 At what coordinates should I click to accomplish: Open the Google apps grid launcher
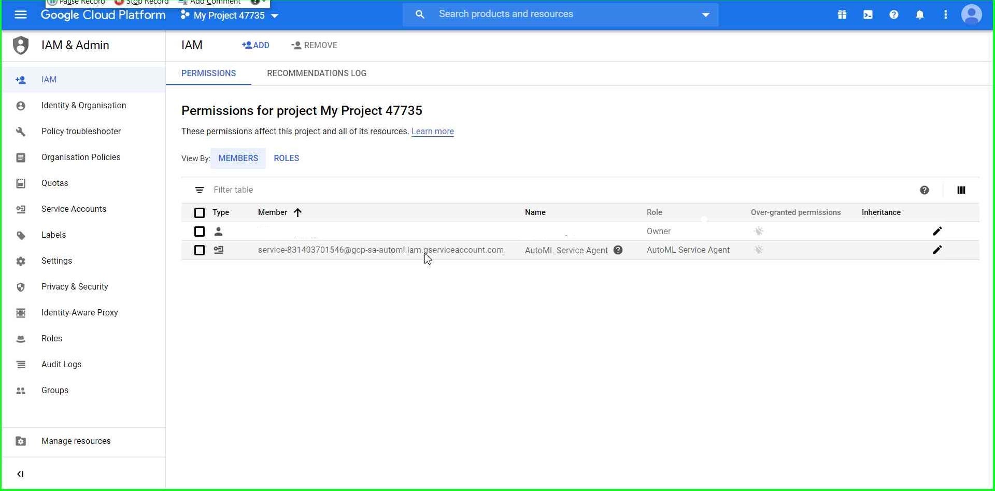(842, 15)
